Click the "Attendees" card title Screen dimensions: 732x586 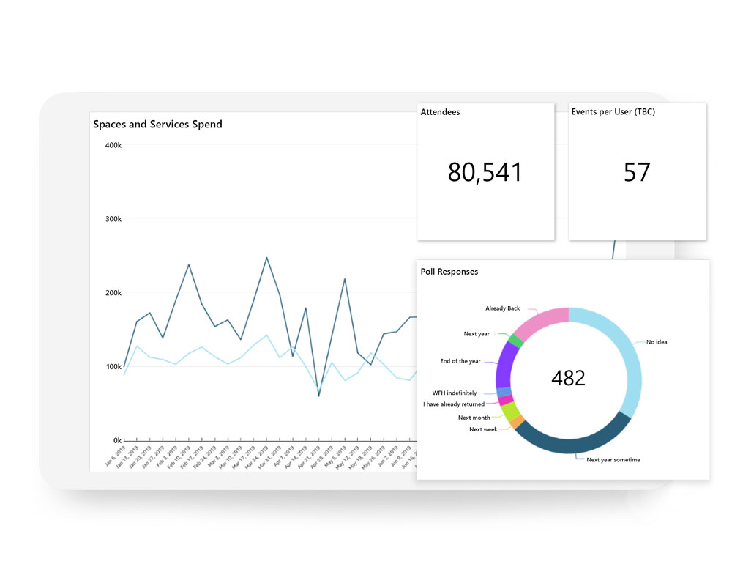coord(440,113)
